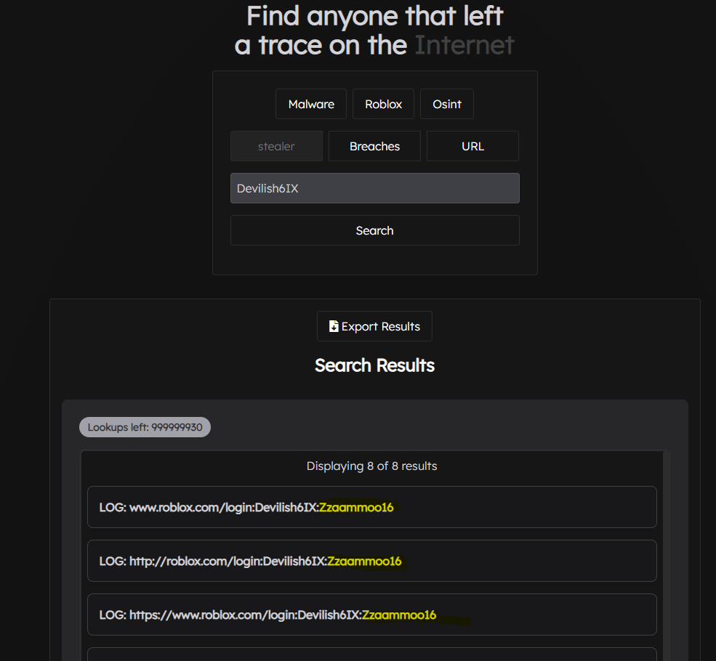The image size is (716, 661).
Task: Click the results list vertical scrollbar
Action: point(667,556)
